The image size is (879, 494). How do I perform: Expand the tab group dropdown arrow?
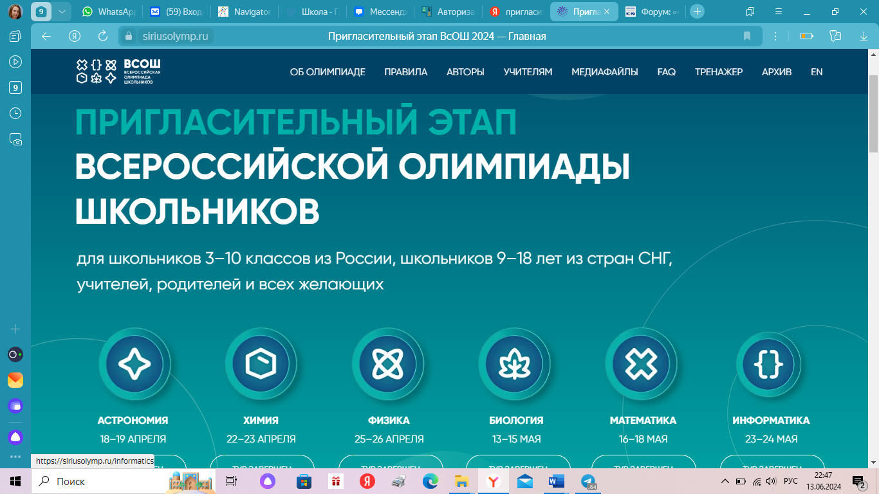tap(61, 11)
